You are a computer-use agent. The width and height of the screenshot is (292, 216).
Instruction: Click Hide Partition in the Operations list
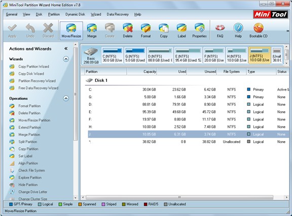(28, 185)
